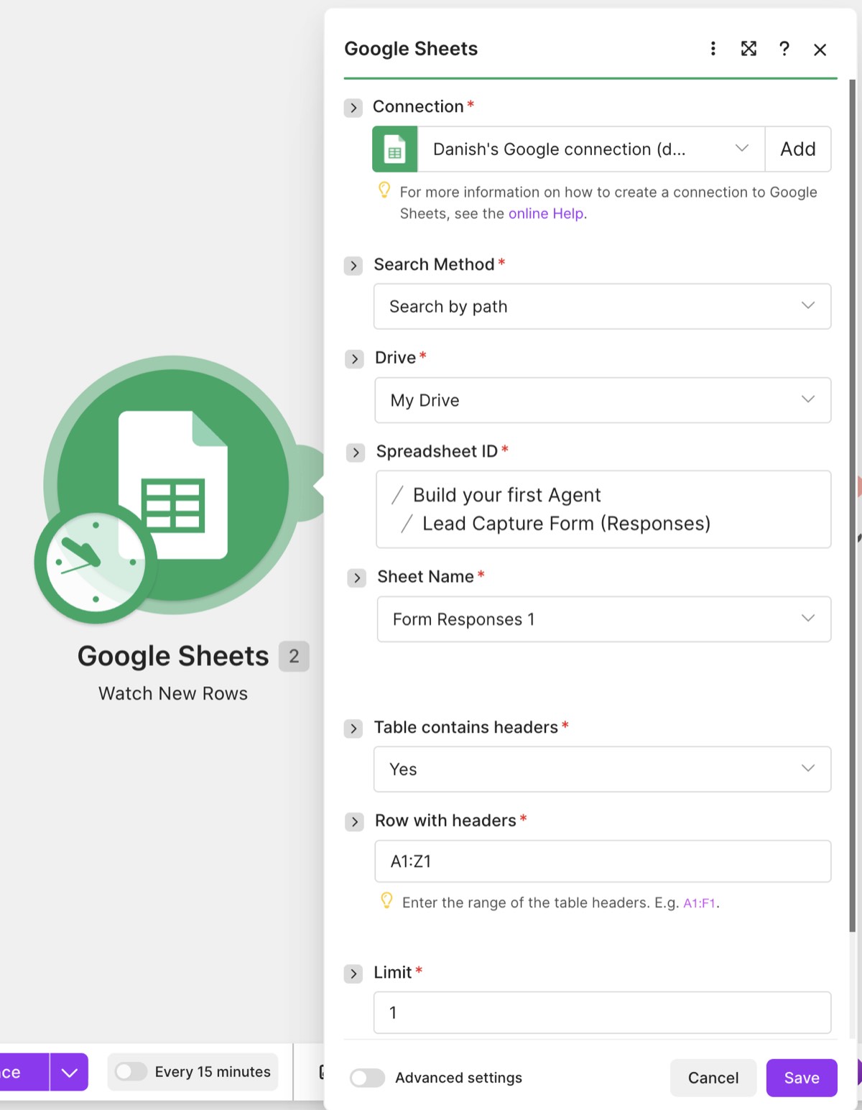Open the Search Method dropdown
The height and width of the screenshot is (1110, 862).
tap(602, 307)
